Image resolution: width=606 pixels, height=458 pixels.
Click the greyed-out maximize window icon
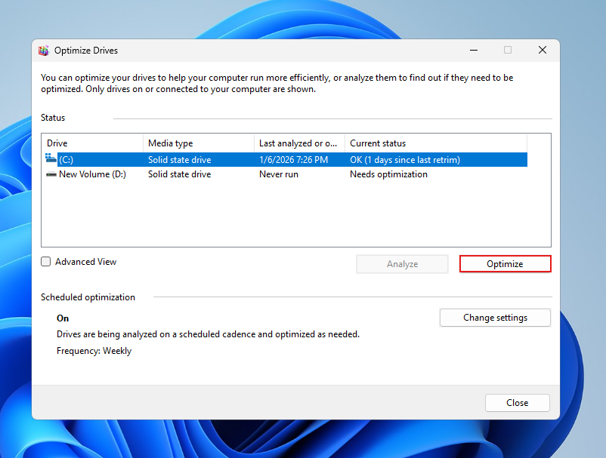tap(508, 51)
